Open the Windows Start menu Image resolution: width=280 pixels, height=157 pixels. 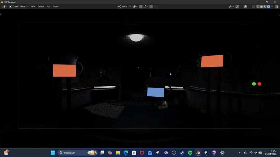[x=53, y=153]
